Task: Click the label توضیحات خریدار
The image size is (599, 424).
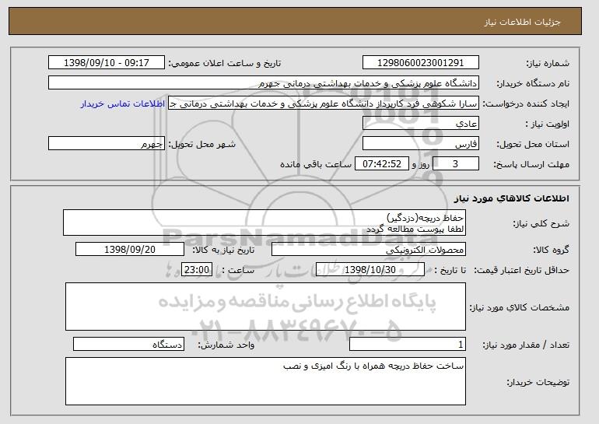Action: click(x=538, y=382)
